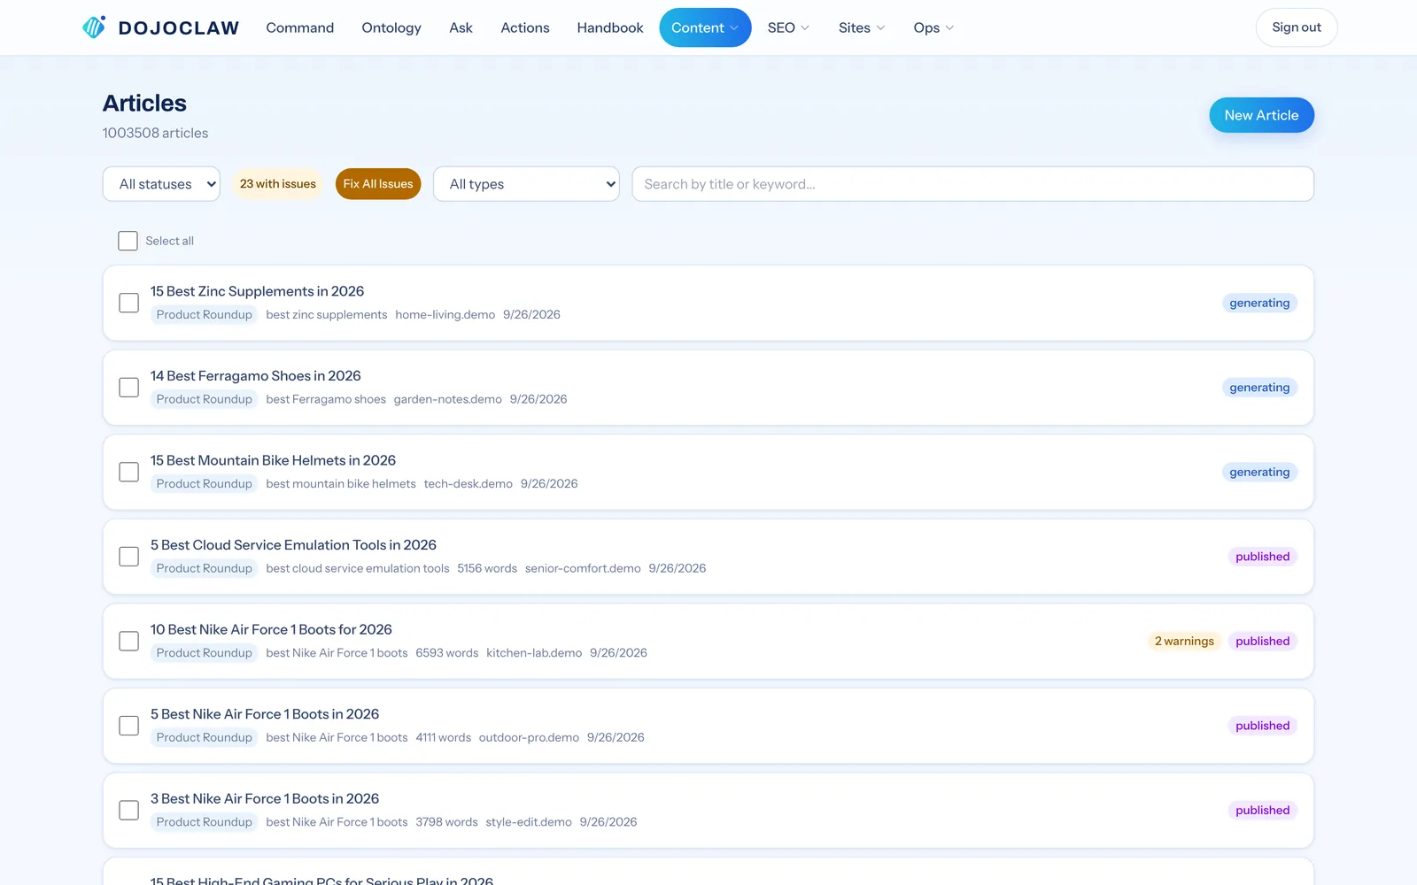
Task: Click the DOJOCLAW brand name
Action: pyautogui.click(x=179, y=27)
